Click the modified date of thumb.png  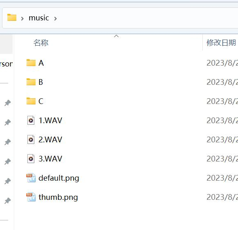coord(222,197)
